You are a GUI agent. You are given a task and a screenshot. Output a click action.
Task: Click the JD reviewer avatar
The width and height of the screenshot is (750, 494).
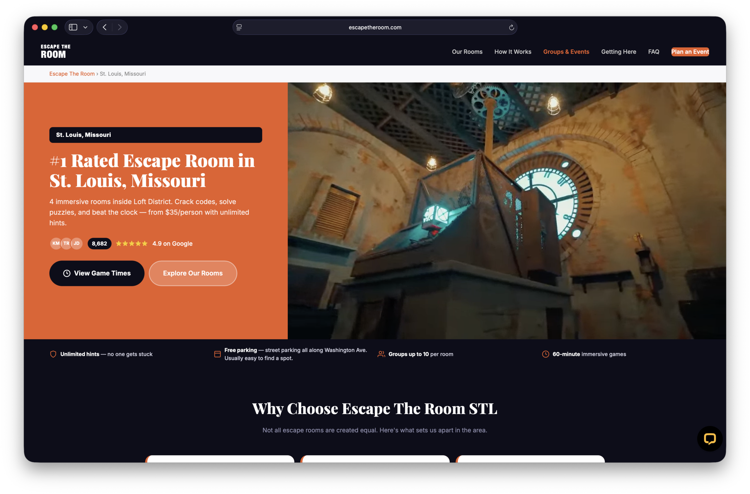coord(77,243)
